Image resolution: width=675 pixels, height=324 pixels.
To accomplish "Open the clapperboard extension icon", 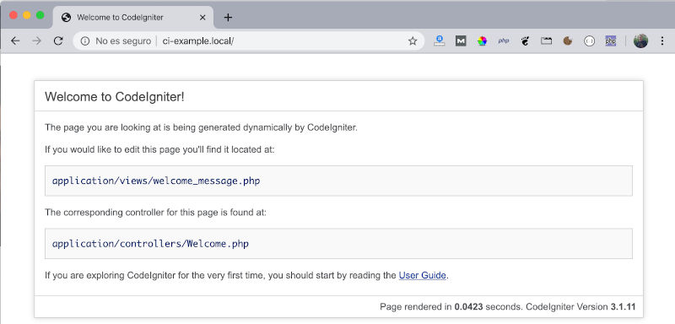I will [546, 40].
